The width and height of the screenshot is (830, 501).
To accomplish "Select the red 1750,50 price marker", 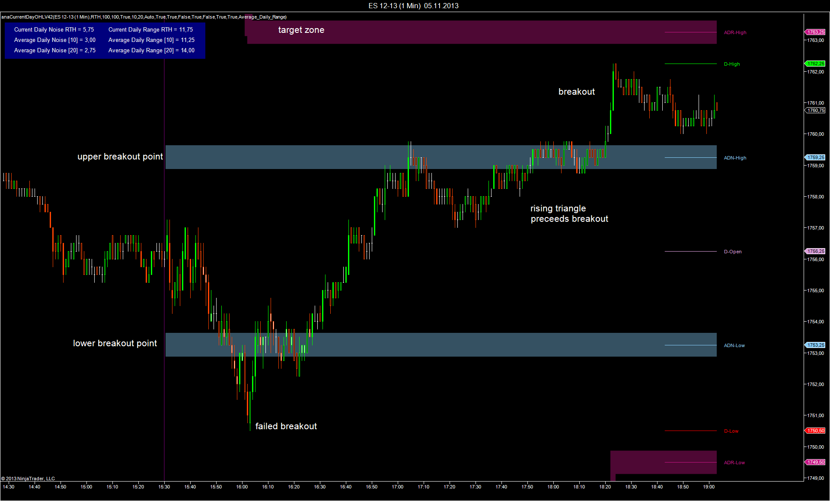I will 815,431.
